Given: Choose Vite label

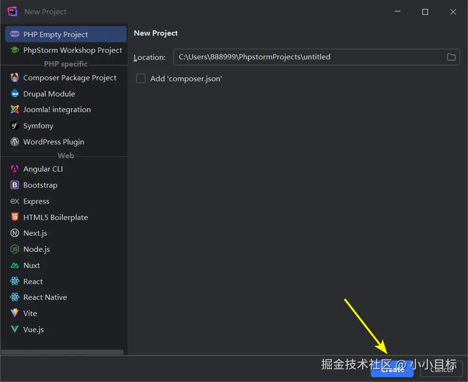Looking at the screenshot, I should [x=30, y=314].
